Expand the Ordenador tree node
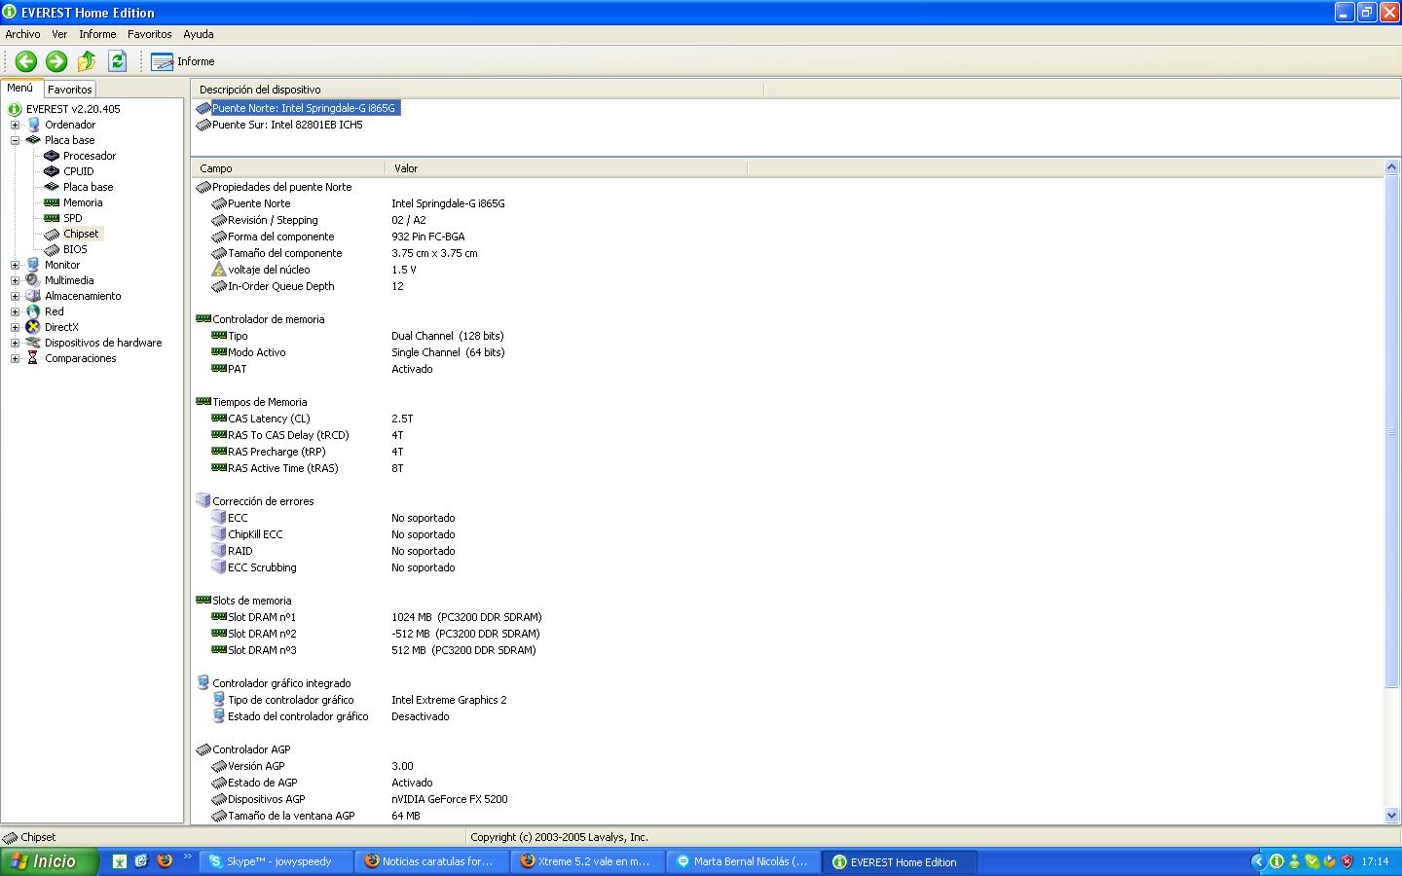This screenshot has height=876, width=1402. tap(15, 125)
